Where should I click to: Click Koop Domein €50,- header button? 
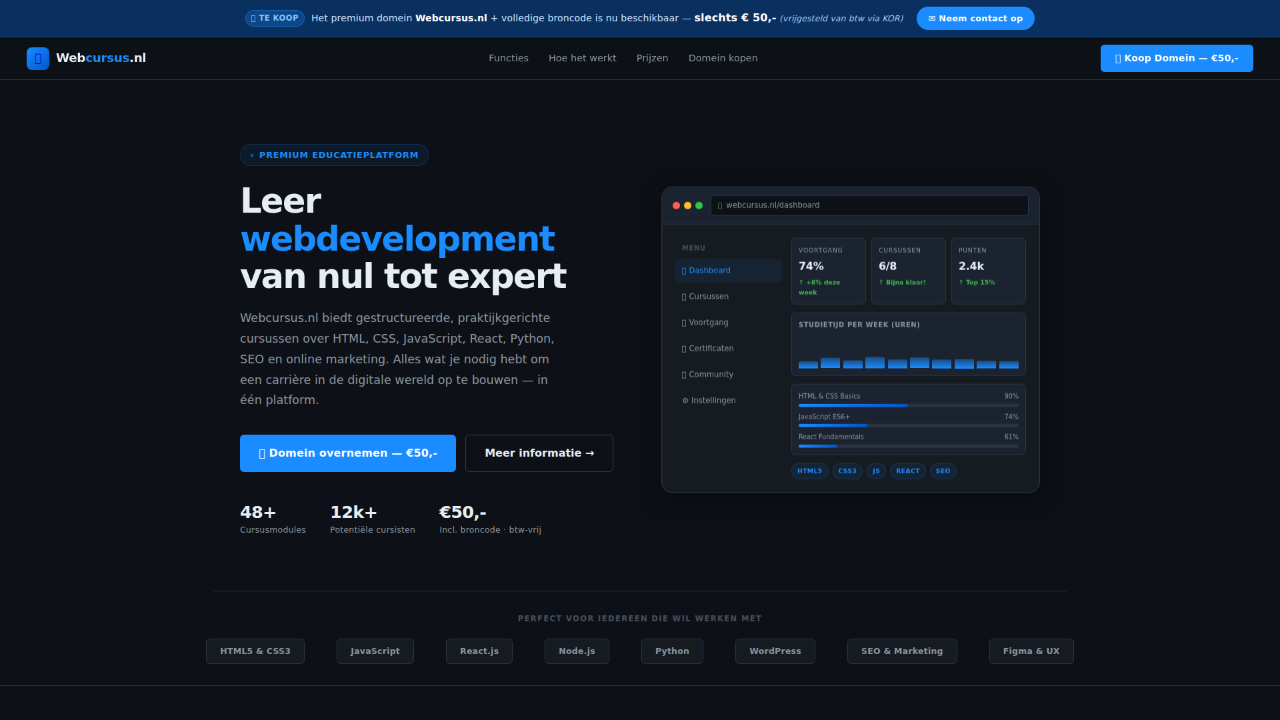(1177, 58)
